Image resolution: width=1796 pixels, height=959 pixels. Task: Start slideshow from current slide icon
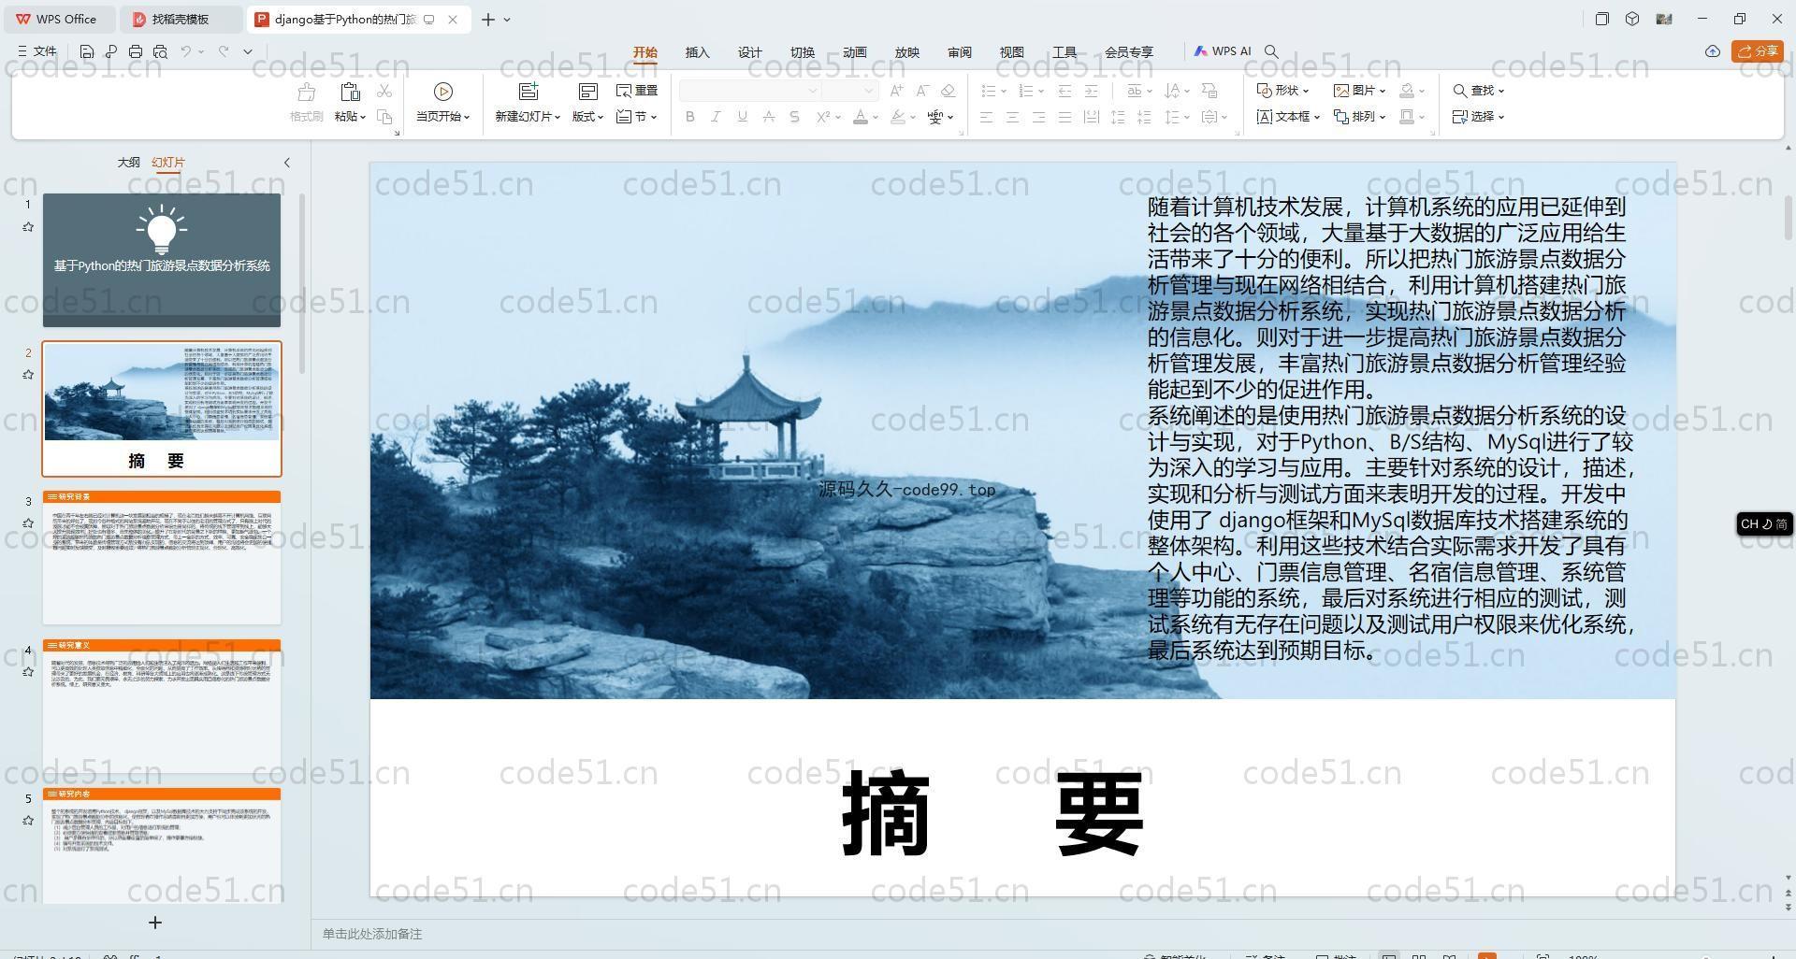(x=443, y=92)
